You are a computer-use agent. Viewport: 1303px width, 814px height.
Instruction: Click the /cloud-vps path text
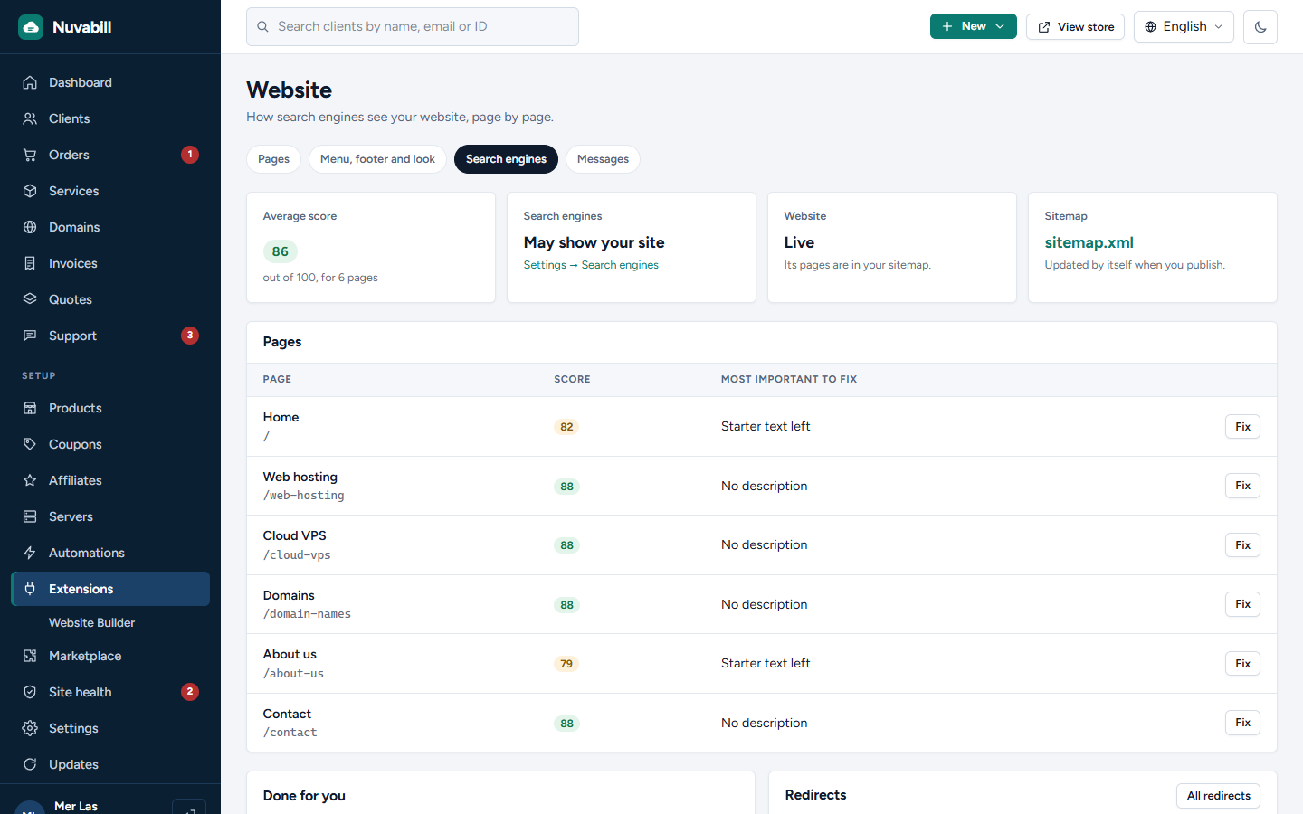pos(297,555)
